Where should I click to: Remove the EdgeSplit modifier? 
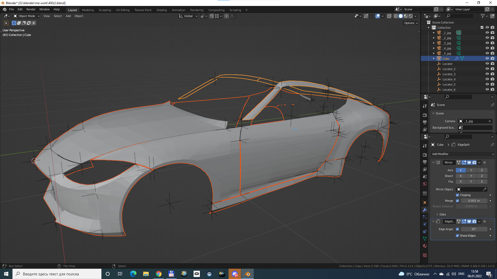485,221
